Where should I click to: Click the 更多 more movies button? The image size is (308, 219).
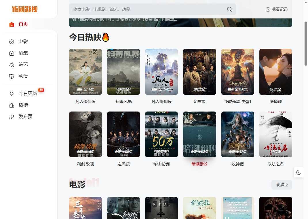click(282, 185)
